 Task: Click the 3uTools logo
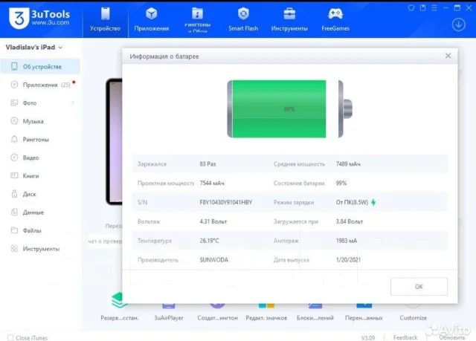click(x=39, y=18)
